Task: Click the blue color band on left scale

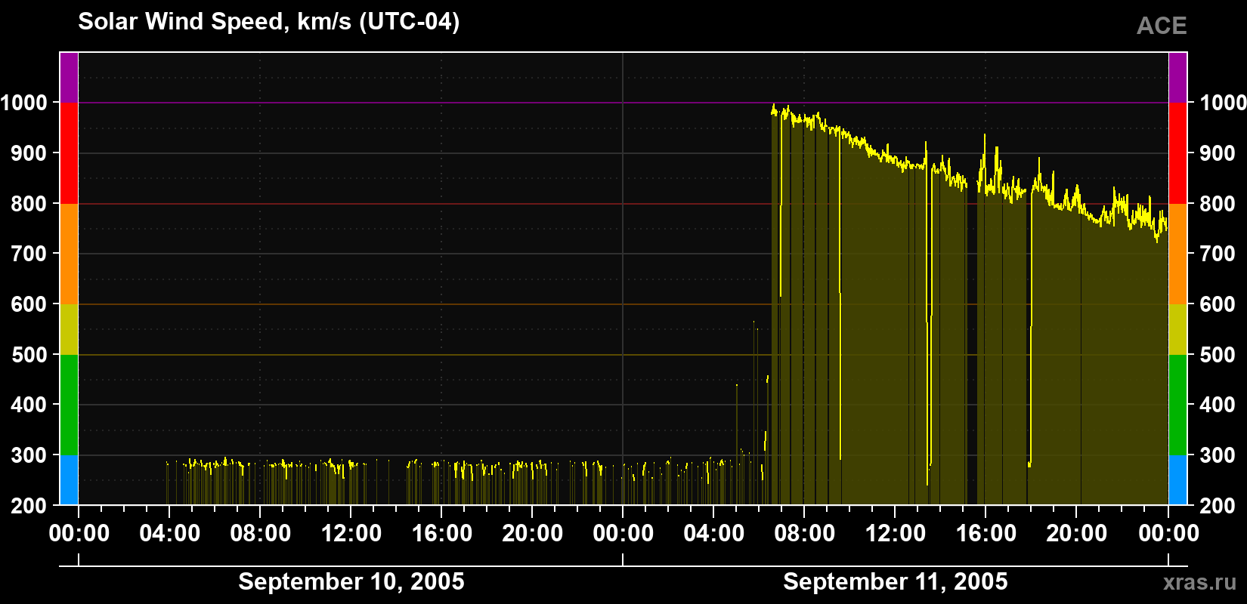Action: pyautogui.click(x=69, y=479)
